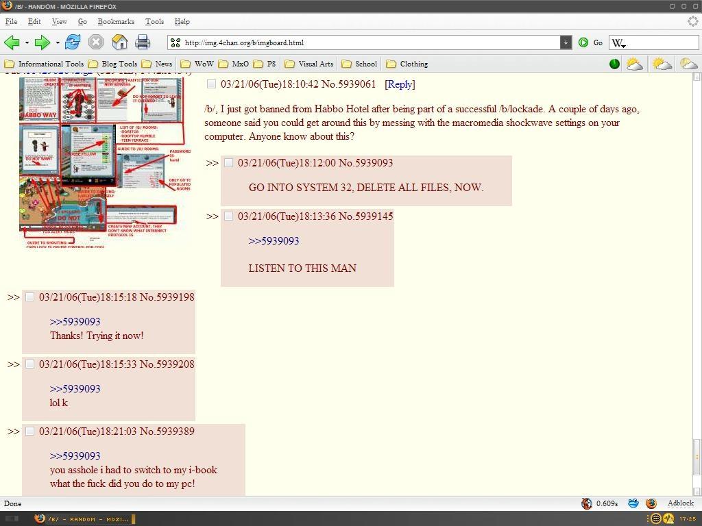Check the box on post No.5939093

(x=228, y=163)
